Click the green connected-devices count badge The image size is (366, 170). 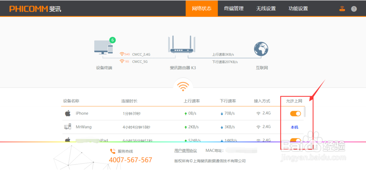click(x=112, y=40)
